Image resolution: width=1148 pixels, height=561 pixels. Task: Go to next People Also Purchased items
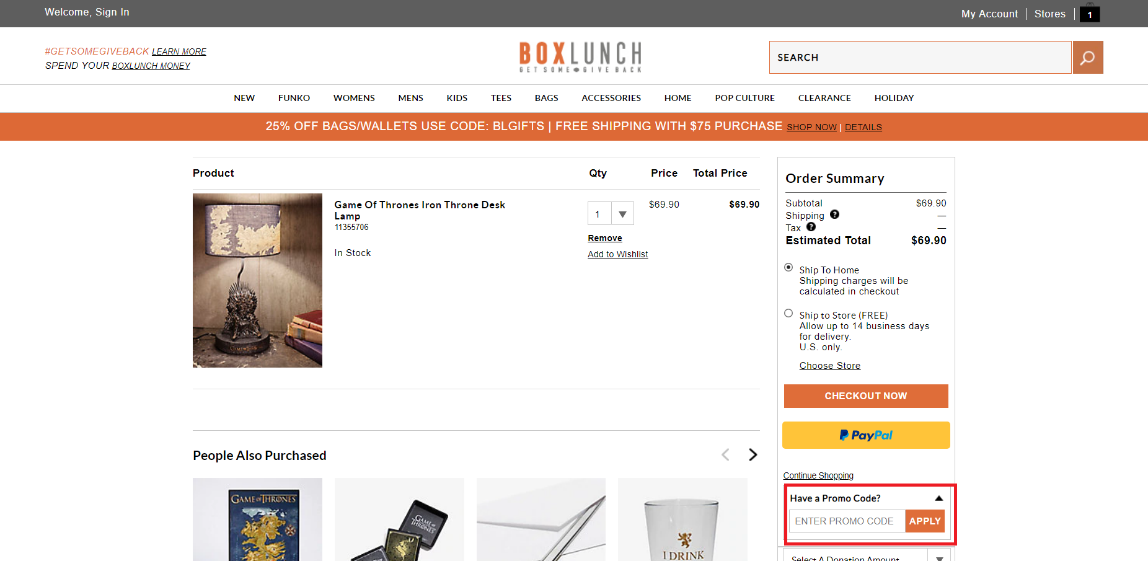tap(753, 454)
